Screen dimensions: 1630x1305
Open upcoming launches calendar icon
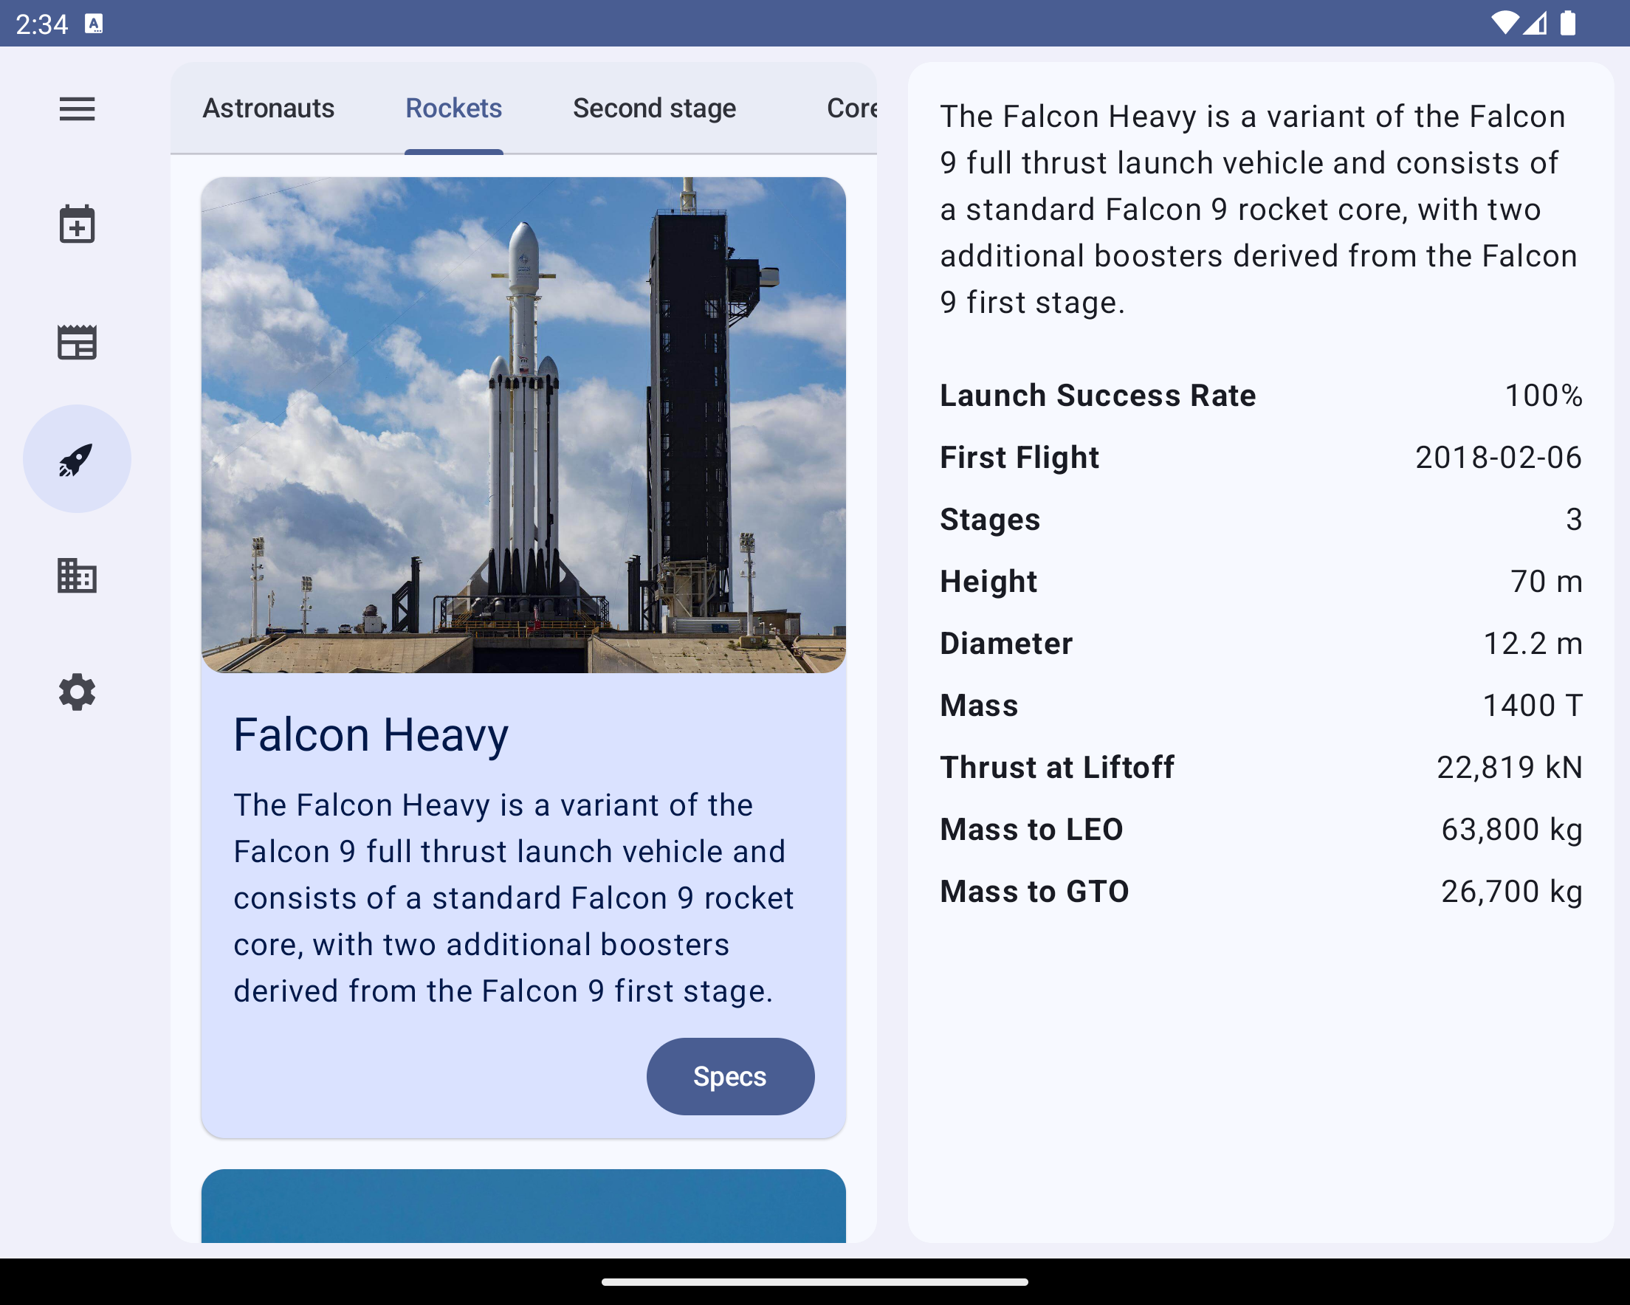[77, 224]
